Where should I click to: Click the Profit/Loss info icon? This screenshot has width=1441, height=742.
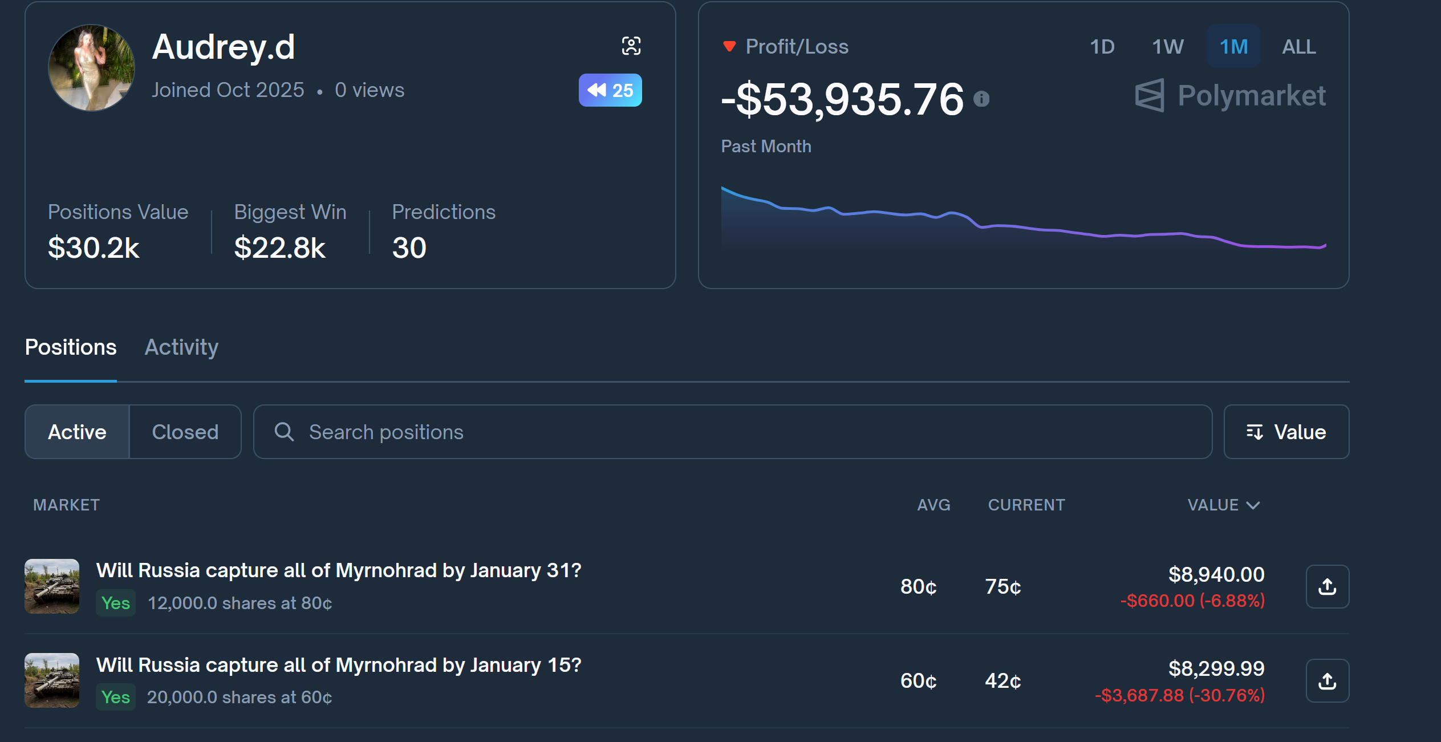[981, 99]
